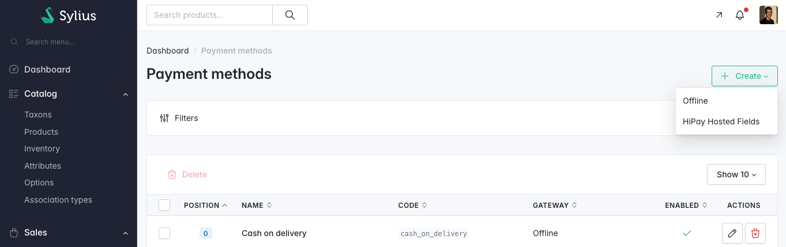The height and width of the screenshot is (247, 786).
Task: Click the Create dropdown button
Action: pyautogui.click(x=744, y=76)
